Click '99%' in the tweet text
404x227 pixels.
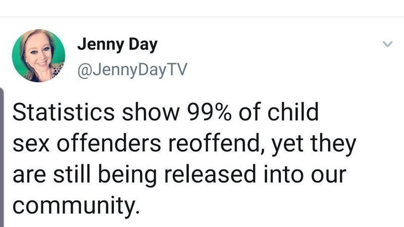pos(209,112)
